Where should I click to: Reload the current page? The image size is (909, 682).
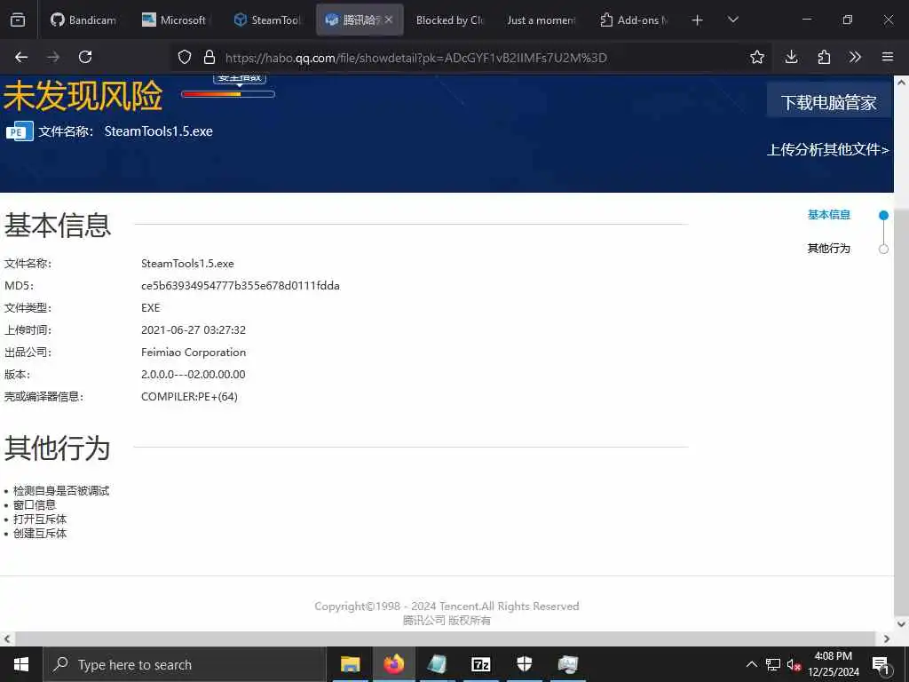pos(85,57)
